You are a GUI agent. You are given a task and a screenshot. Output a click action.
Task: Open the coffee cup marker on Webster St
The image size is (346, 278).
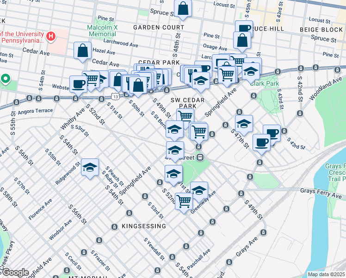78,85
